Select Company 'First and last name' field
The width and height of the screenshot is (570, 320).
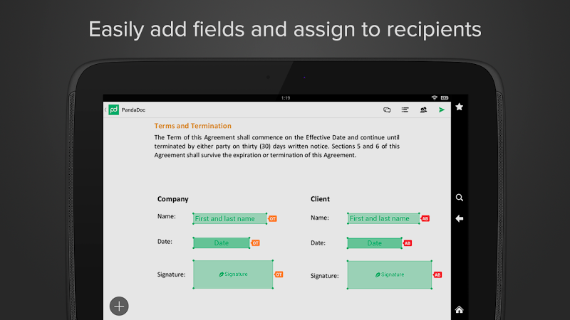[x=229, y=218]
